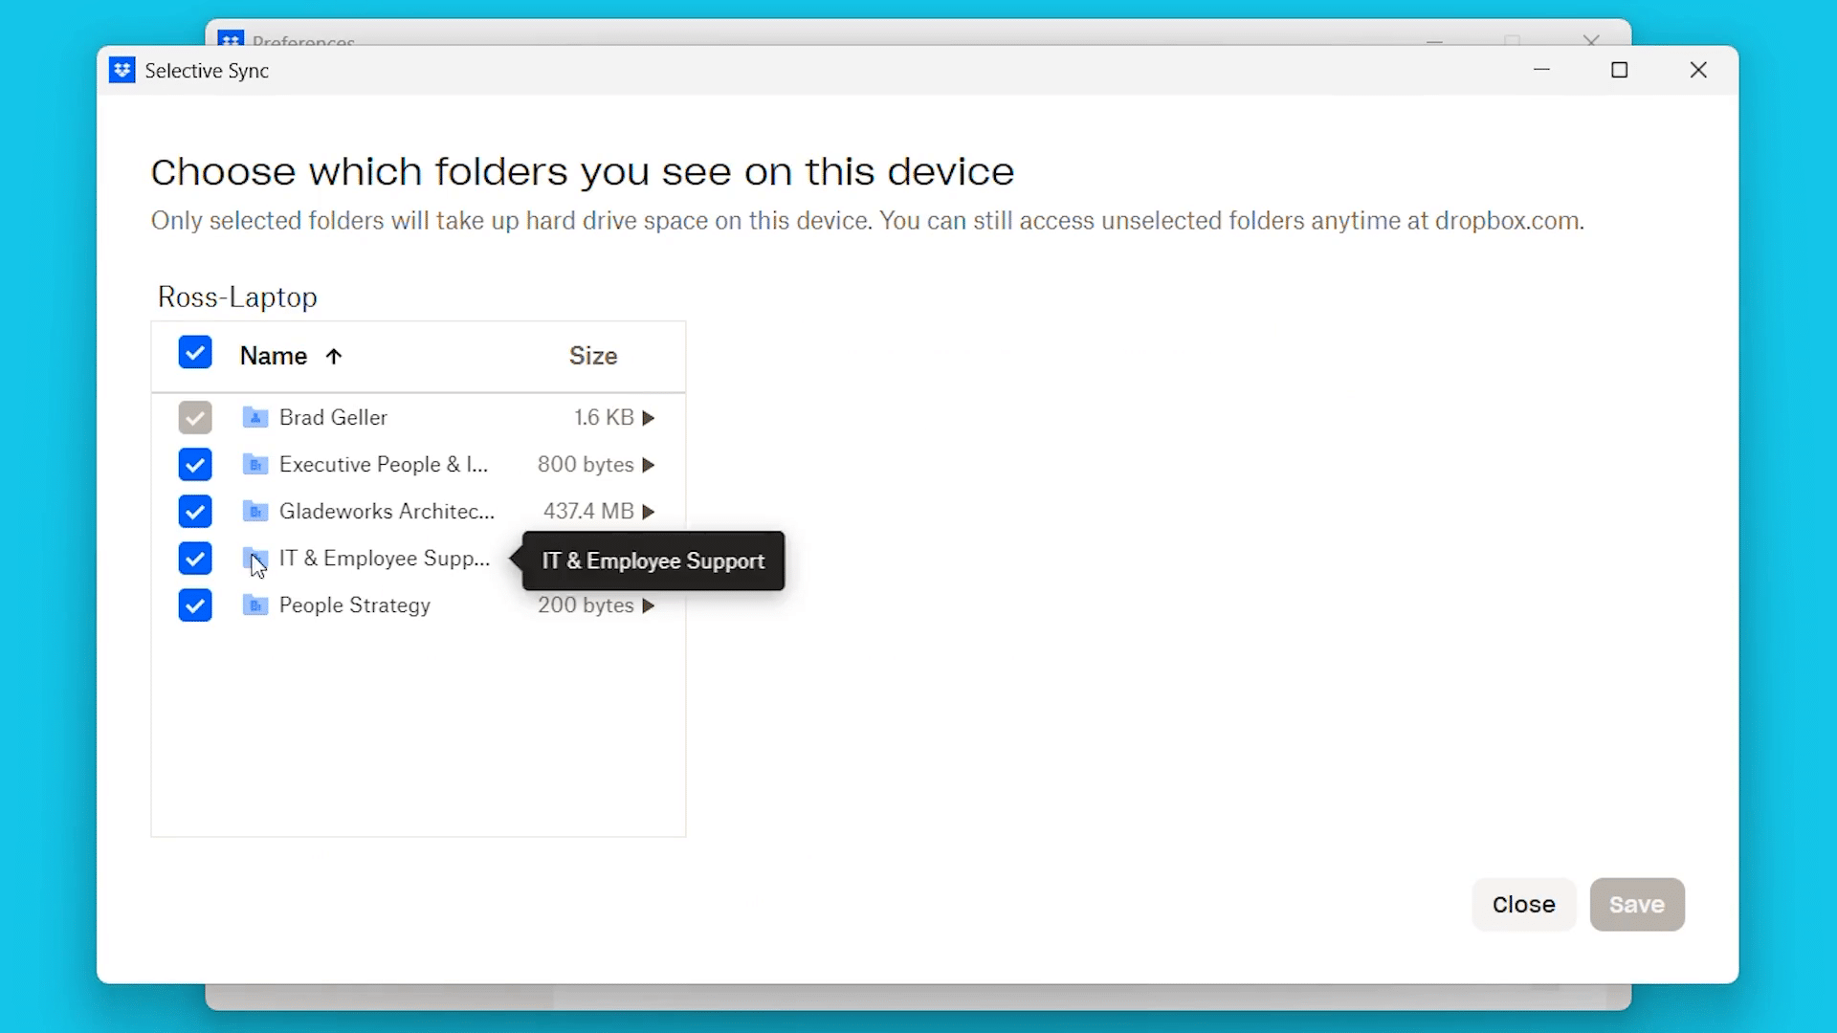Maximize the Selective Sync window
The width and height of the screenshot is (1837, 1033).
[1620, 70]
